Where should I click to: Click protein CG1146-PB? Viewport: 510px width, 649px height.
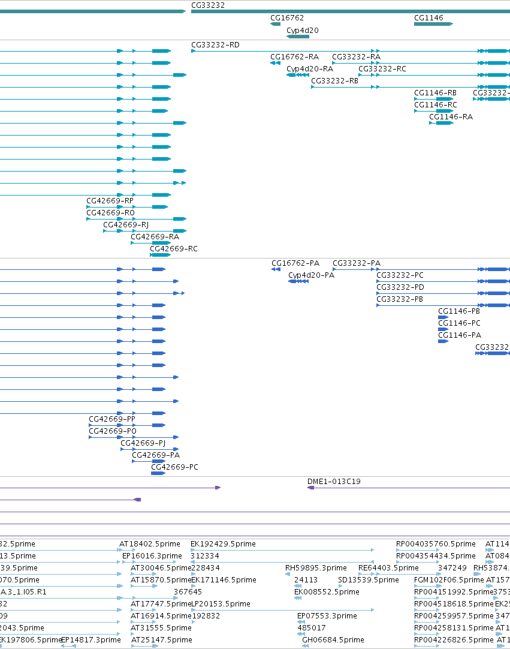(x=458, y=311)
